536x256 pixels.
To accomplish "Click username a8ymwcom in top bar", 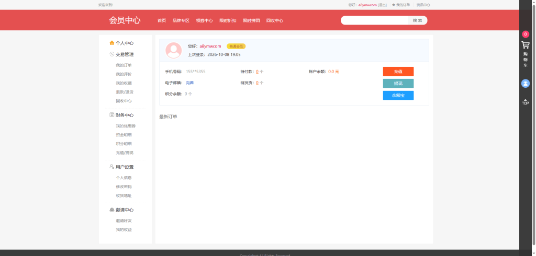I will (x=367, y=5).
